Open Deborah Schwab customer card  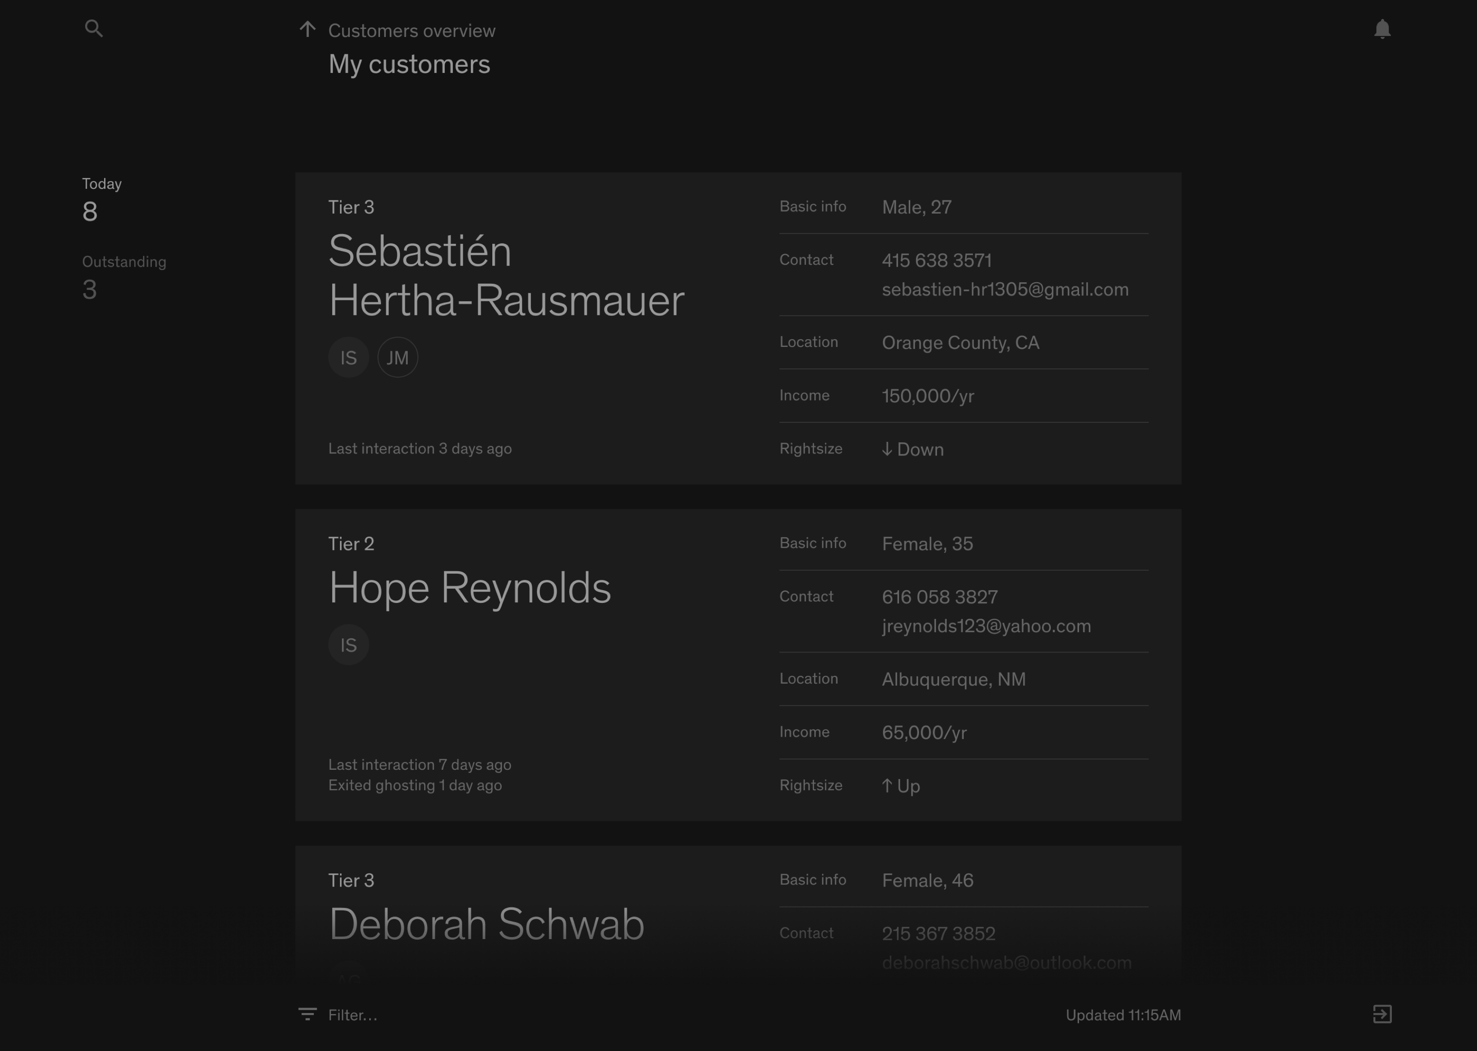pos(486,924)
